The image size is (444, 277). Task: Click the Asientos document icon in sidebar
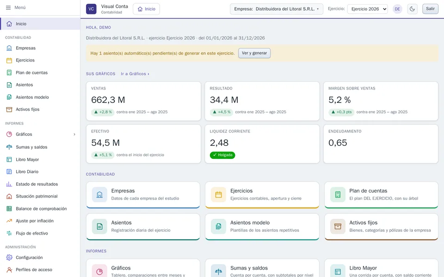[9, 85]
